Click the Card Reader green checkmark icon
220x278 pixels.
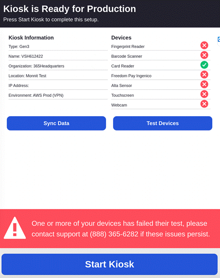point(204,65)
